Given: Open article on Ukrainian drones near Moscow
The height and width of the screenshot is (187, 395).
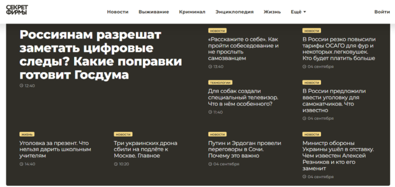Looking at the screenshot, I should click(x=145, y=150).
